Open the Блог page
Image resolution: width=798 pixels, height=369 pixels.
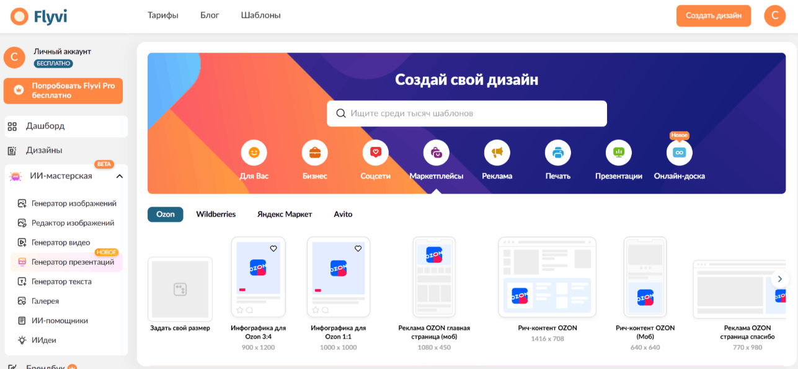(x=210, y=15)
